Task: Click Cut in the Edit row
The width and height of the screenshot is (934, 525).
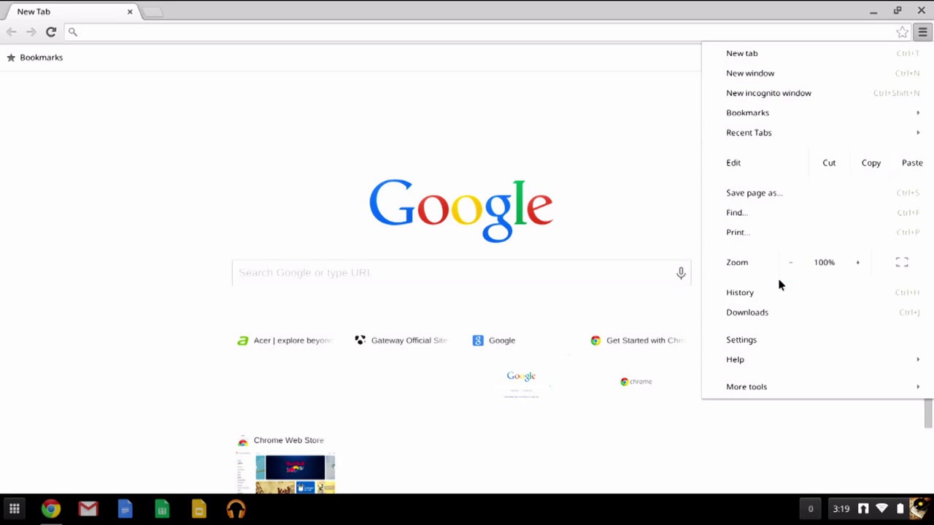Action: pyautogui.click(x=829, y=163)
